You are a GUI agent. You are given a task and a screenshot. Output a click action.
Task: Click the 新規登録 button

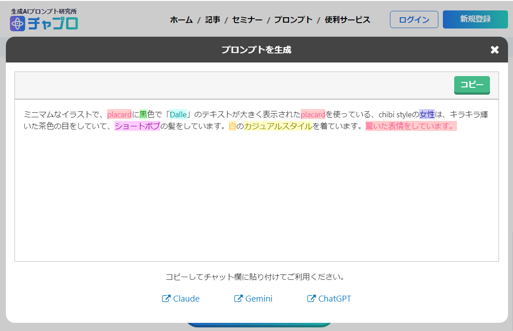(x=475, y=19)
